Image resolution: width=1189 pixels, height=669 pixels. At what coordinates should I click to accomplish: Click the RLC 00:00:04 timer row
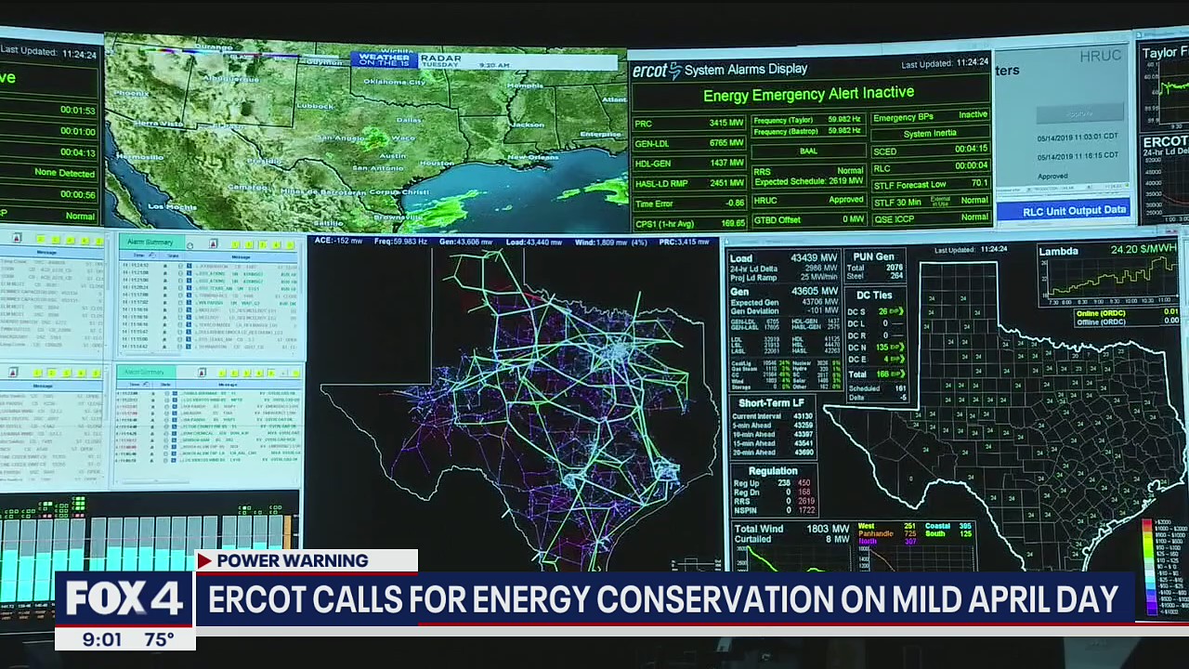click(930, 167)
